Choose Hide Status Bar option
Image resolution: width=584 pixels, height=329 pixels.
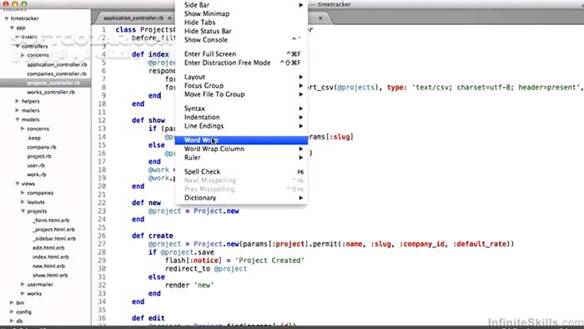pyautogui.click(x=241, y=31)
